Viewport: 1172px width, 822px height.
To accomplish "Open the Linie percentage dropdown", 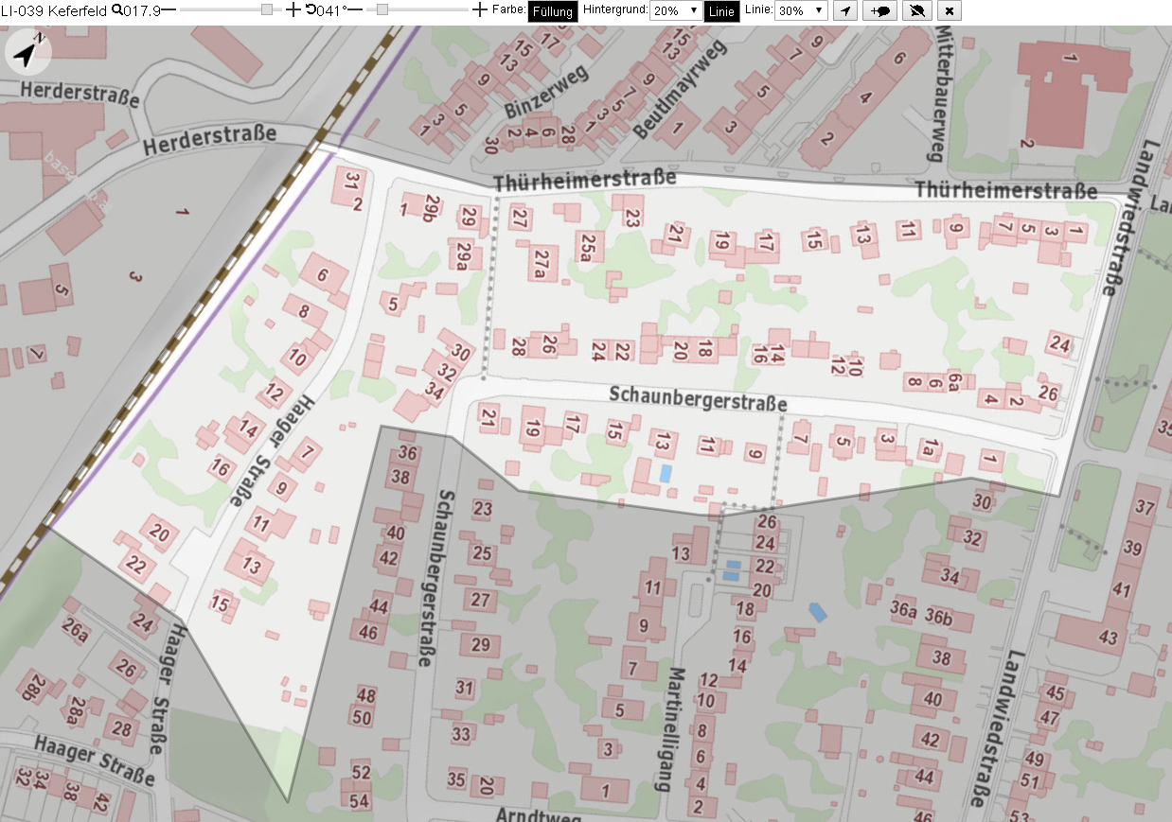I will pyautogui.click(x=801, y=10).
